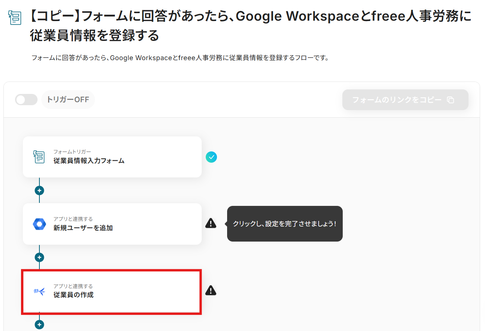The image size is (485, 331).
Task: Open the 新規ユーザーを追加 step card
Action: click(x=112, y=224)
